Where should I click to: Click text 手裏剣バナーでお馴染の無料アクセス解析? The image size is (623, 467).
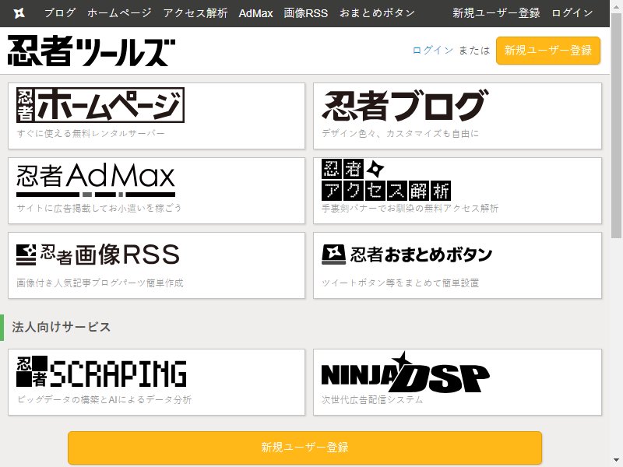point(410,208)
